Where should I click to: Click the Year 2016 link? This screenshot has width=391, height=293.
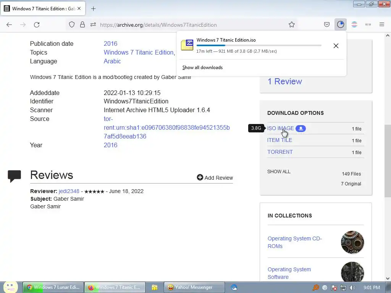[110, 145]
